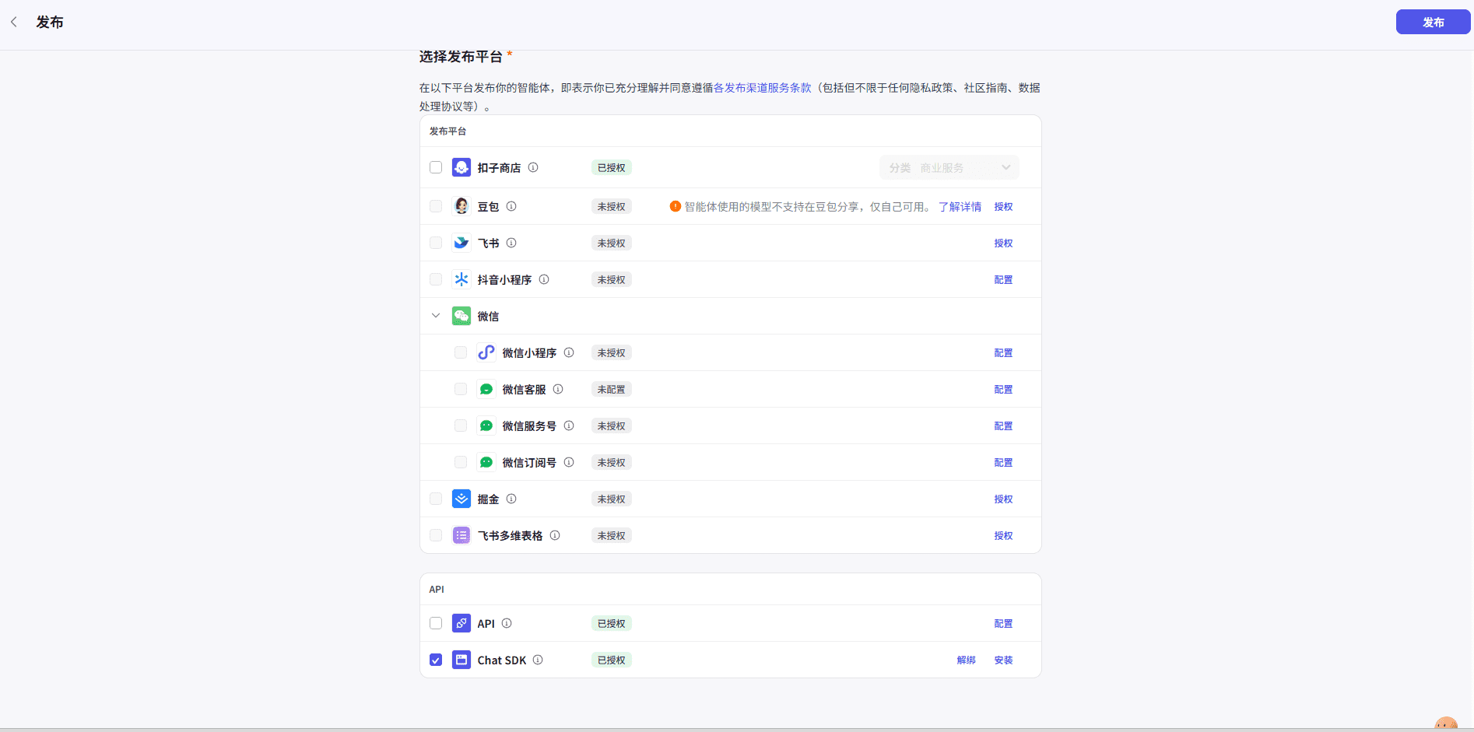
Task: Tick the API platform checkbox
Action: tap(436, 624)
